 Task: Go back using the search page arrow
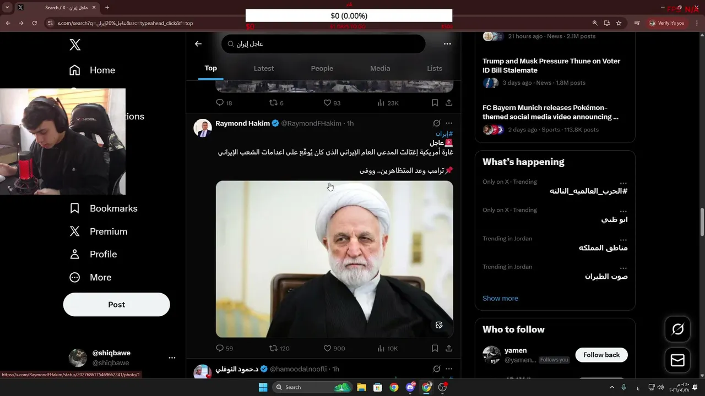198,44
